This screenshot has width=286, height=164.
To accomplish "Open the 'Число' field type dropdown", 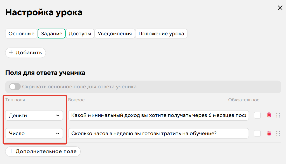I will [x=34, y=133].
